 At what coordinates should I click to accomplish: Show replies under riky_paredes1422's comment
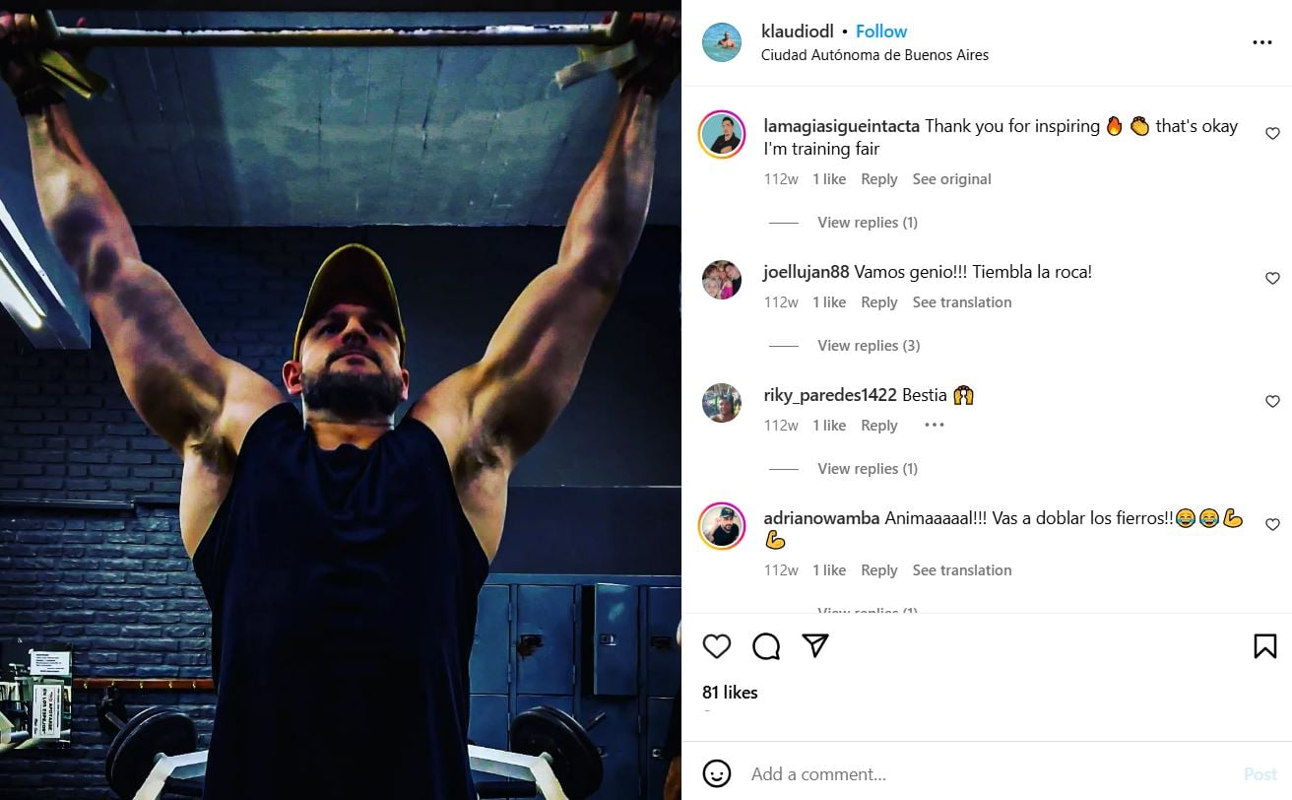coord(867,469)
